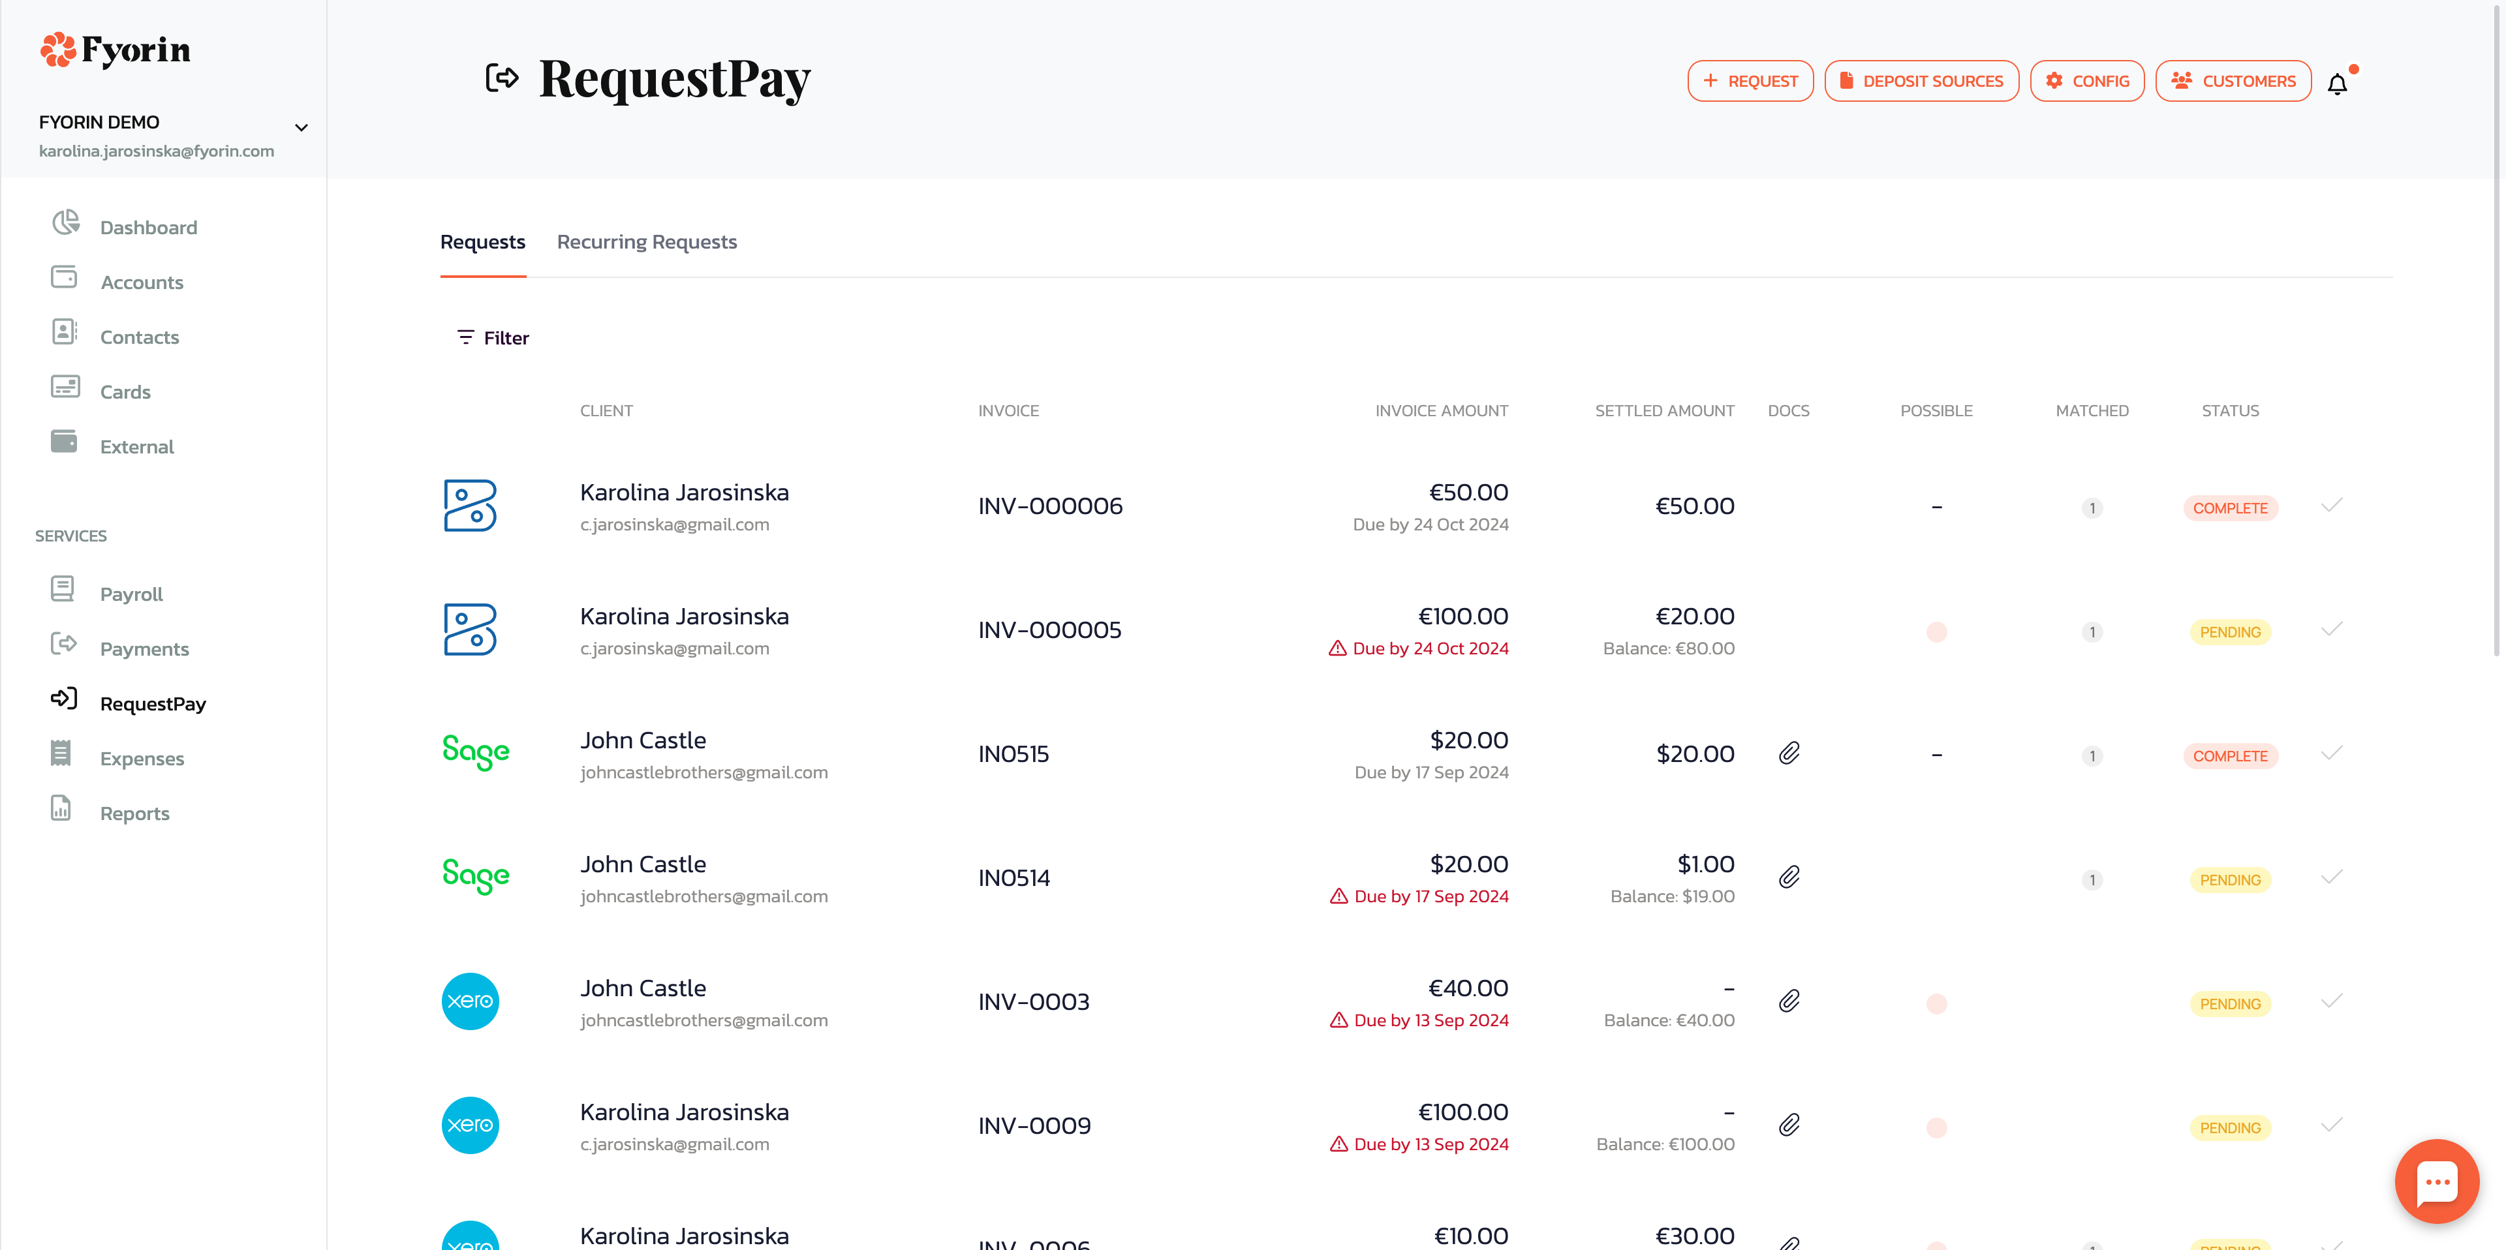Open Payments in the sidebar menu
Viewport: 2506px width, 1250px height.
tap(144, 649)
